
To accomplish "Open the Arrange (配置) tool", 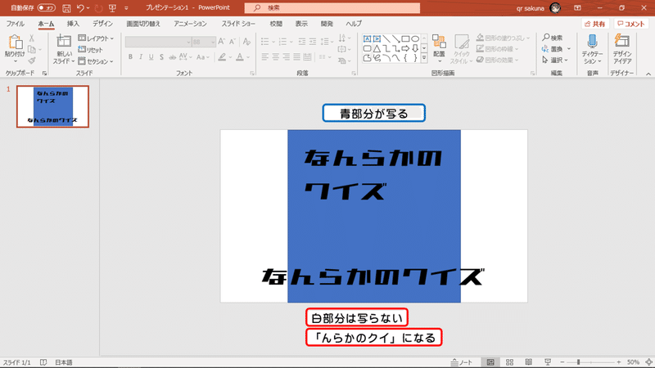I will coord(439,49).
